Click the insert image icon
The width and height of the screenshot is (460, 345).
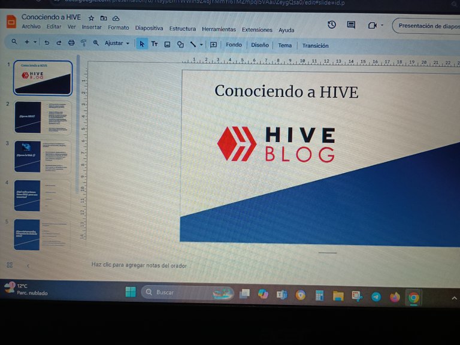click(x=167, y=44)
